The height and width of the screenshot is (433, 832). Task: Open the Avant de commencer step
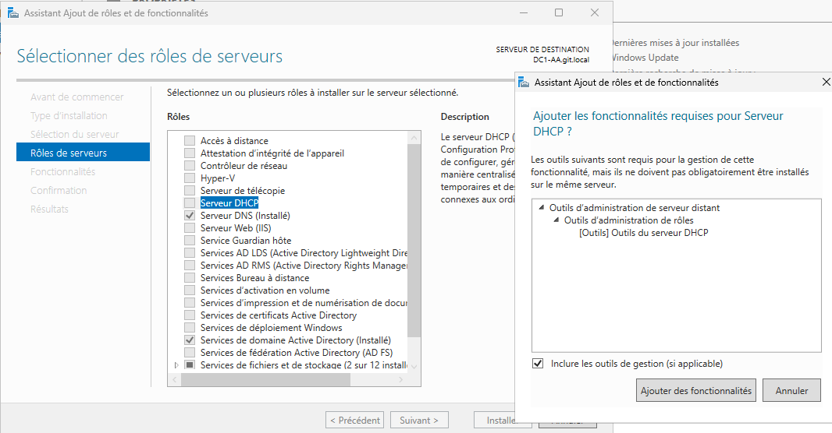coord(77,97)
